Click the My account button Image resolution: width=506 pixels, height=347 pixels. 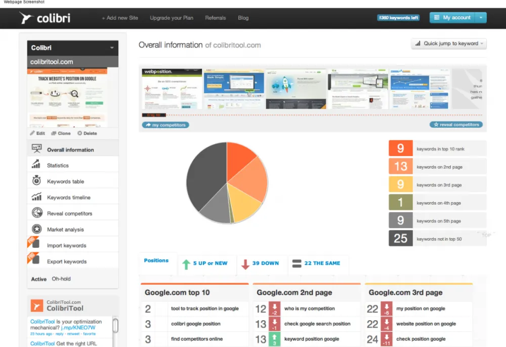(452, 18)
